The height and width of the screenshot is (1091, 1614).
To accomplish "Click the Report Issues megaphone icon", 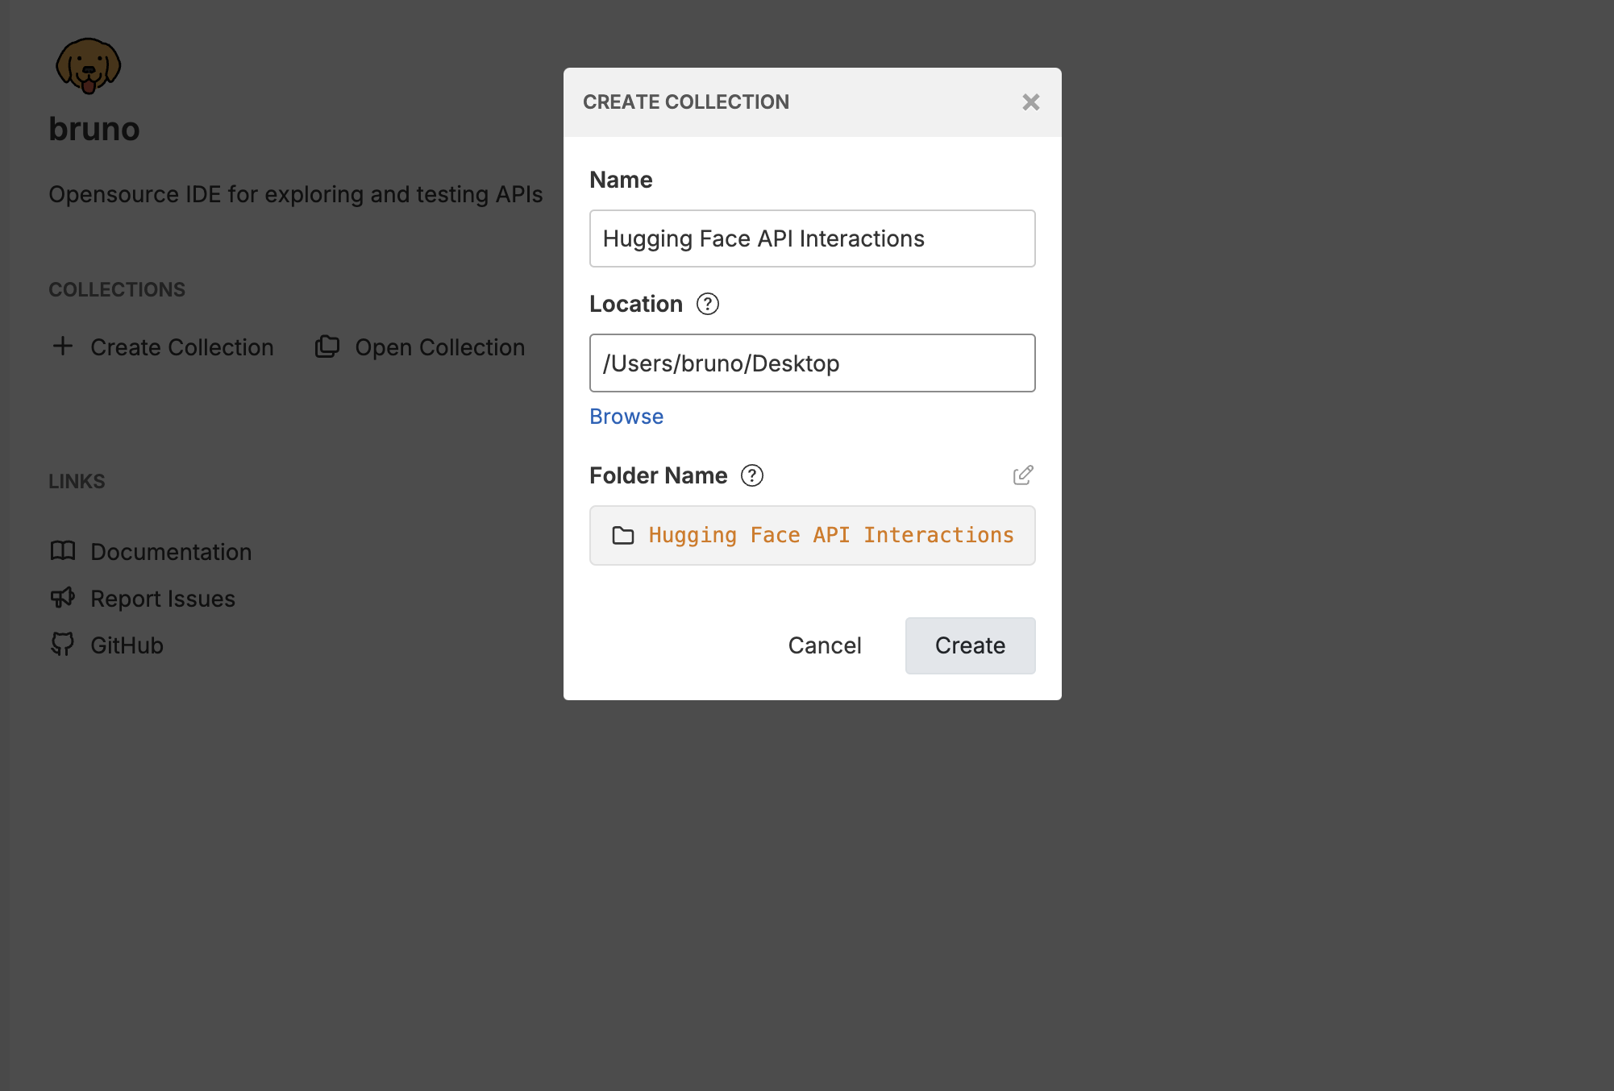I will 63,598.
